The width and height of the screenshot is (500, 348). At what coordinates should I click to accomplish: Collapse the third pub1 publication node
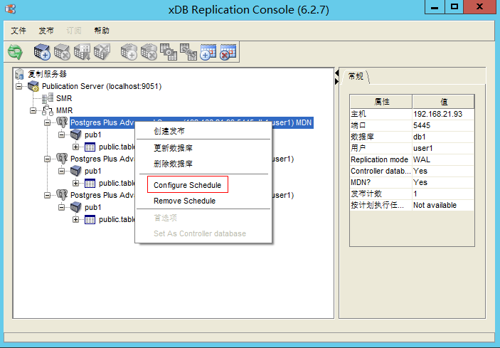[x=62, y=207]
